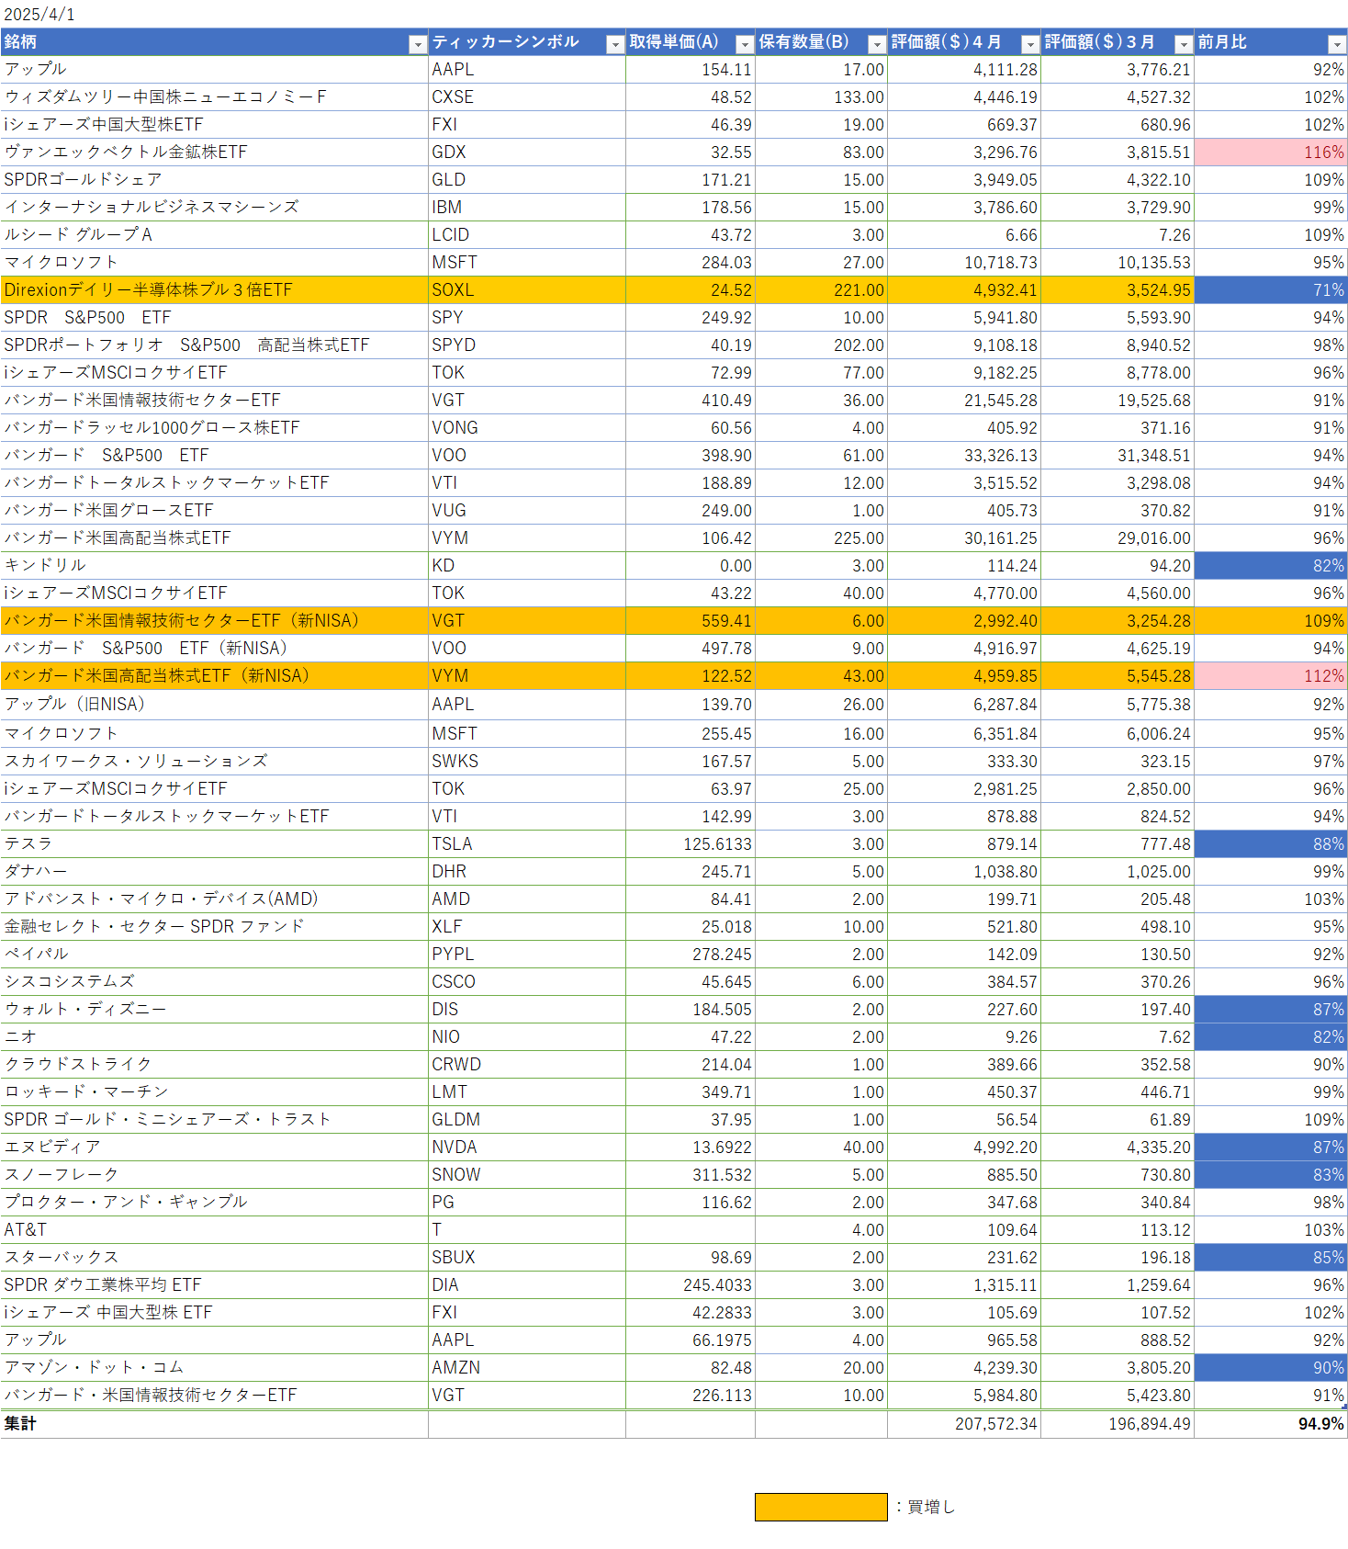Image resolution: width=1348 pixels, height=1549 pixels.
Task: Select the AT&T name cell
Action: pyautogui.click(x=214, y=1230)
